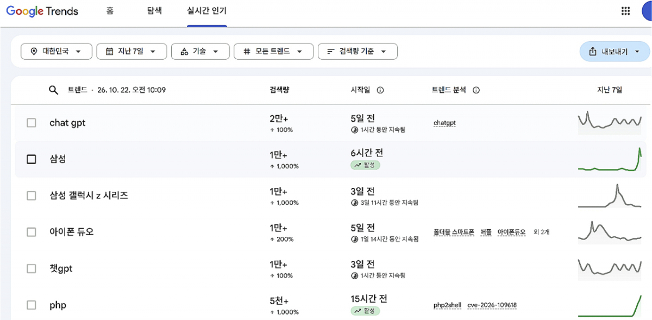Open the 검색량 기준 sort dropdown
The width and height of the screenshot is (652, 320).
click(358, 51)
